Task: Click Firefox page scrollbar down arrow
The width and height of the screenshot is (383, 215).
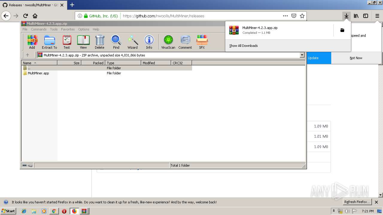Action: pos(381,195)
